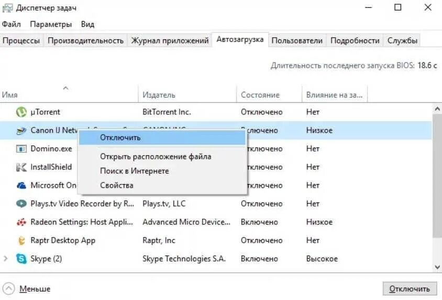Sort by the Имя column header
The image size is (442, 300).
[x=69, y=93]
